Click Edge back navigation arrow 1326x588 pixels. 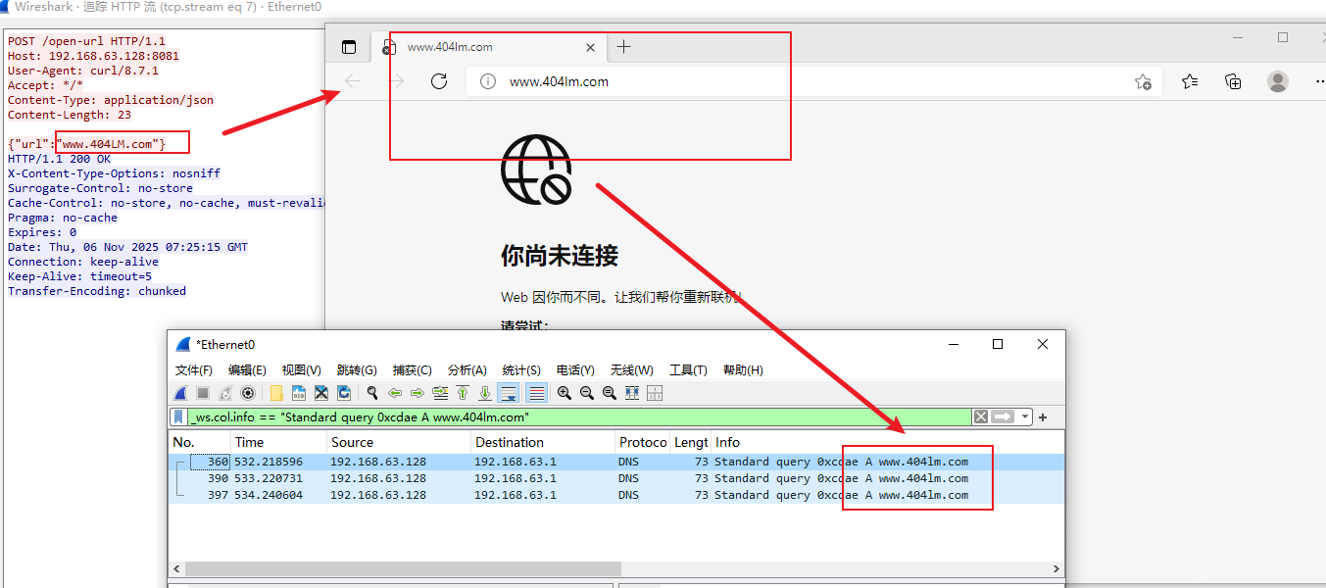pos(353,81)
